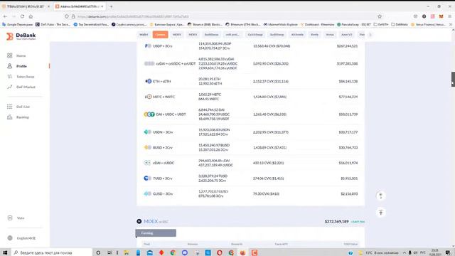Select the Wallet protocol tab
Image resolution: width=455 pixels, height=256 pixels.
(144, 35)
